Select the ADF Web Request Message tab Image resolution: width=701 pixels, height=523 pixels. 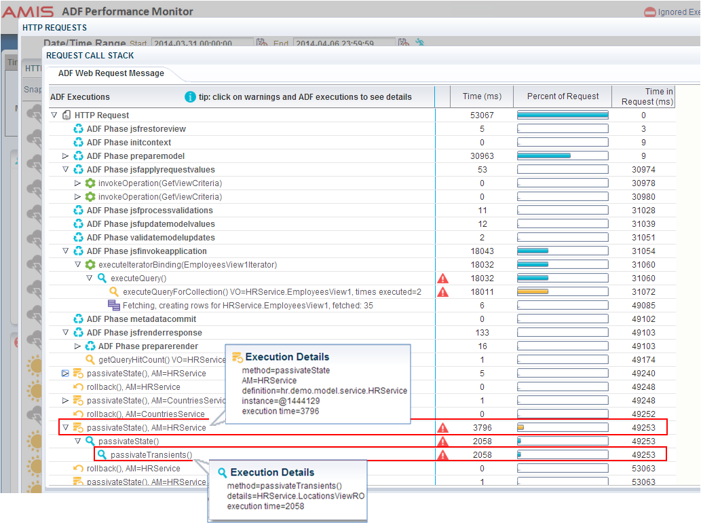click(x=111, y=73)
